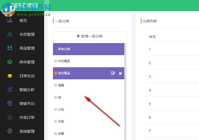Click the member management person icon

click(10, 34)
